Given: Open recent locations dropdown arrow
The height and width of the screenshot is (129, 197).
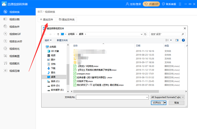Looking at the screenshot, I should tap(54, 34).
